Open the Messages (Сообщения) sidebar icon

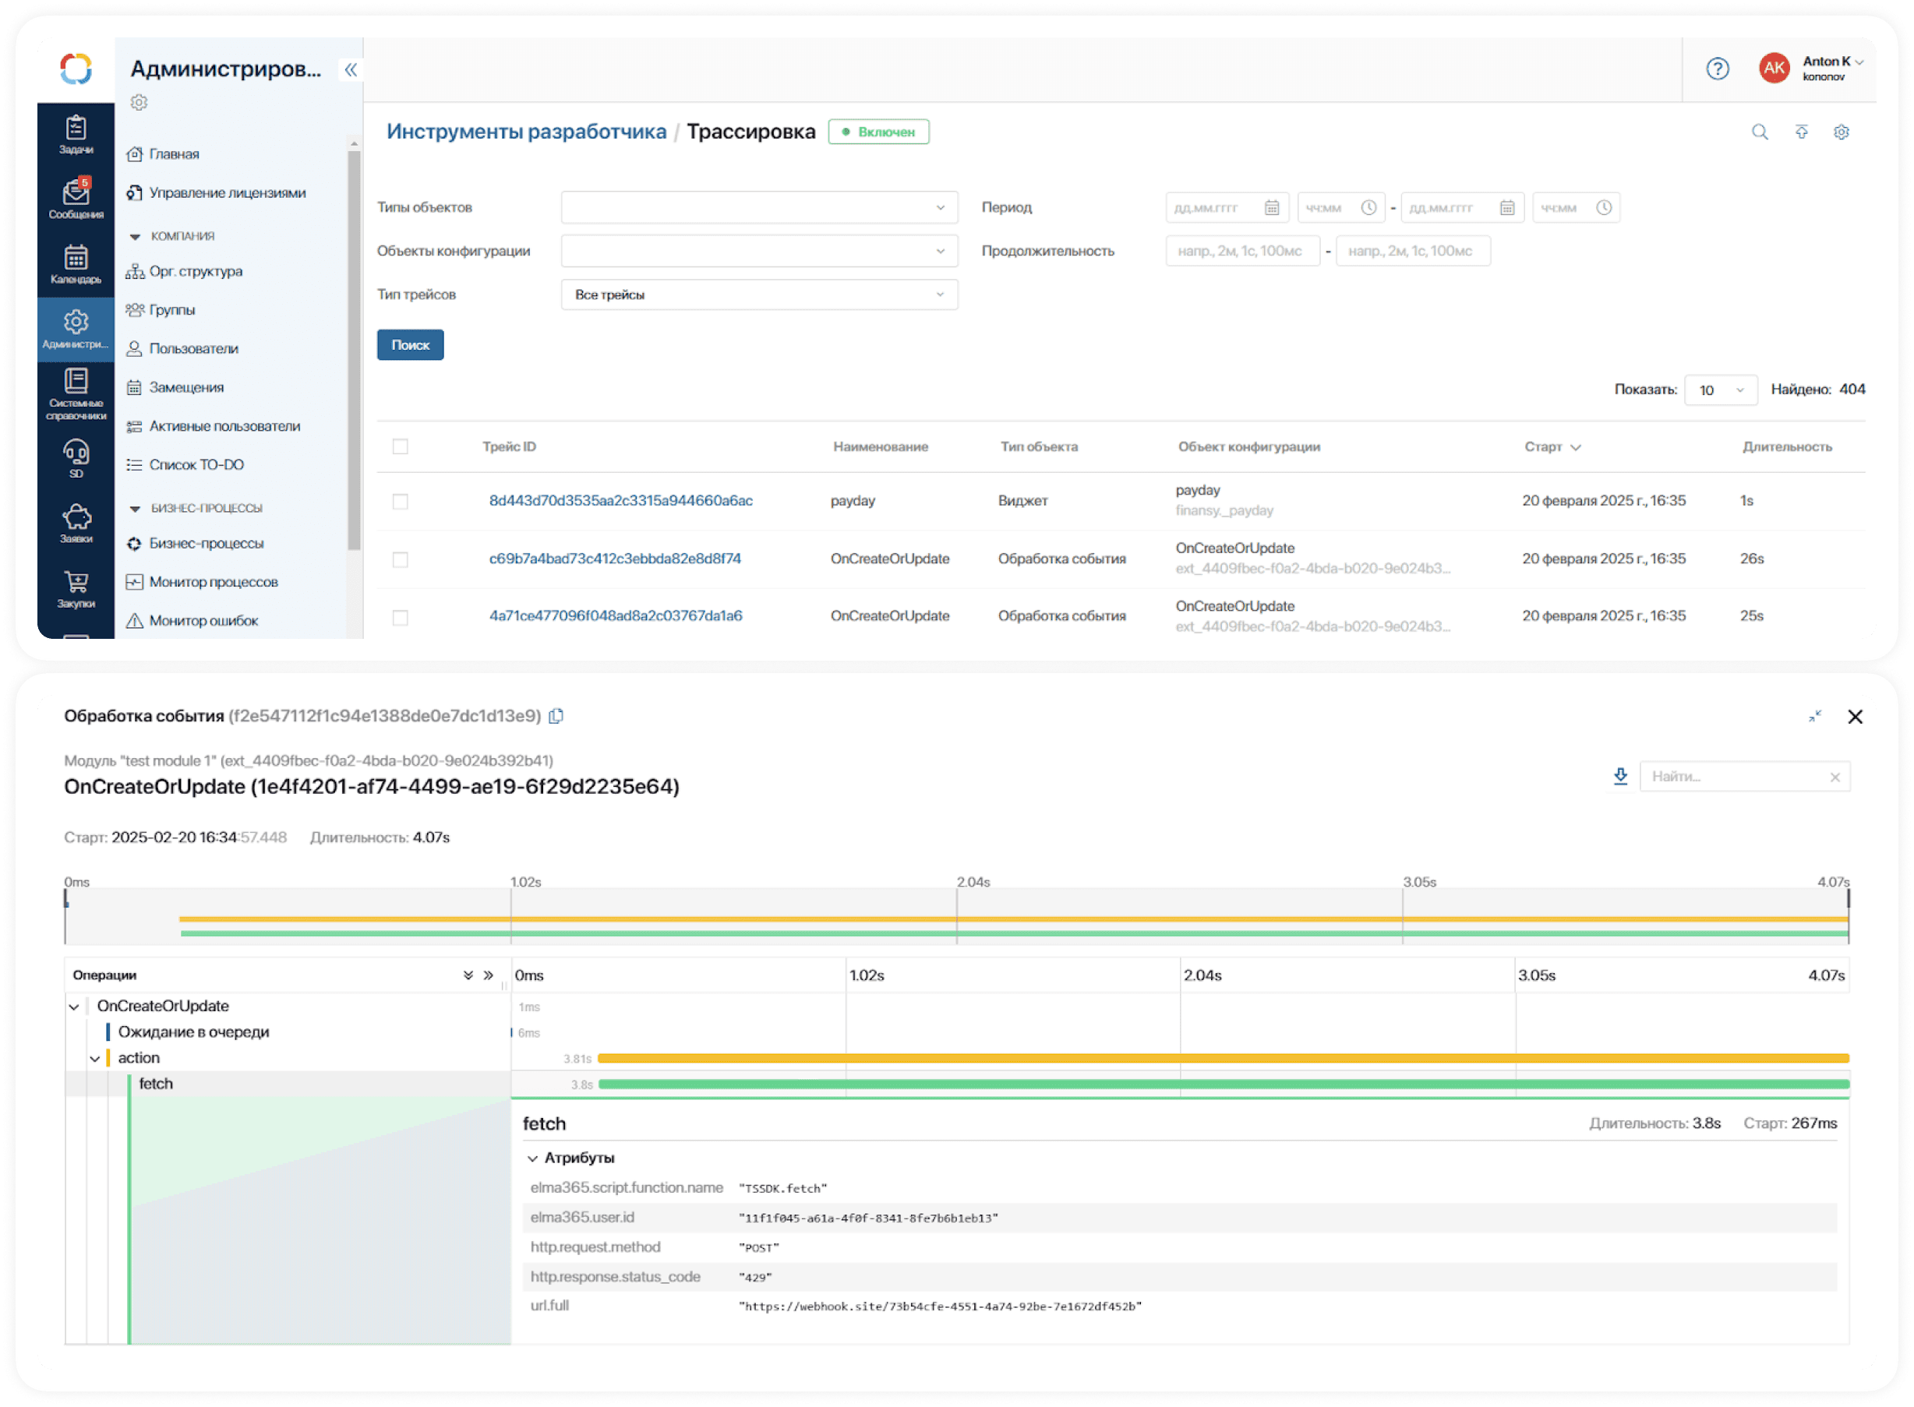76,199
